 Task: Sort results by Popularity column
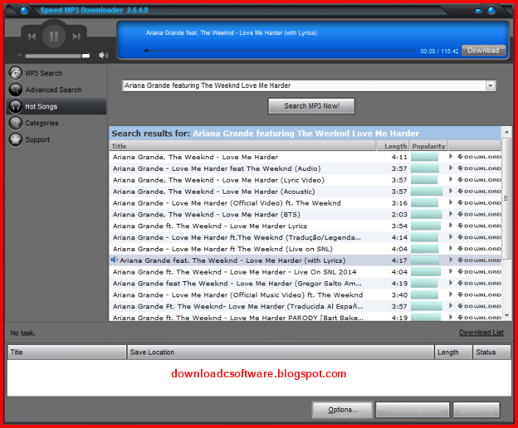[429, 146]
